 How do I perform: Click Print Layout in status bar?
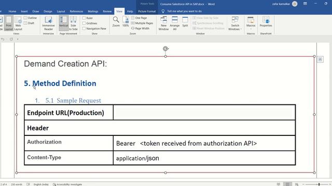pyautogui.click(x=287, y=184)
